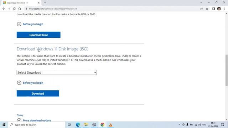Click the padlock site info icon
The image size is (228, 128).
tap(26, 9)
